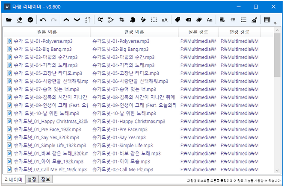Open the 설정 tab
284x187 pixels.
(32, 179)
